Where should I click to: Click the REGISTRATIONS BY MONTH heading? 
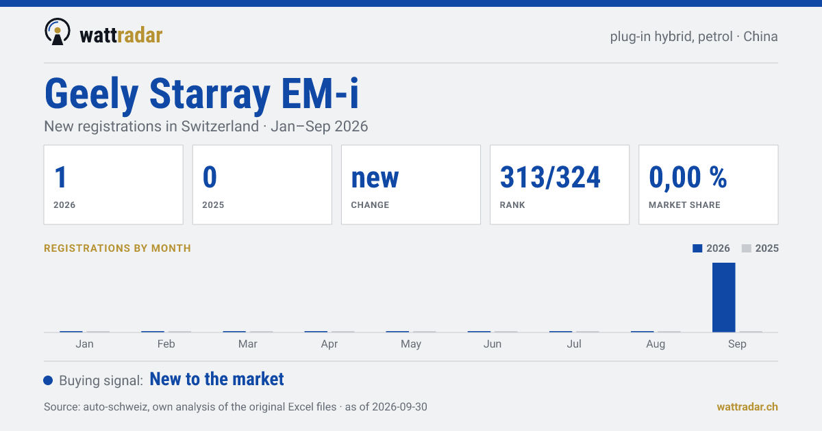click(117, 248)
